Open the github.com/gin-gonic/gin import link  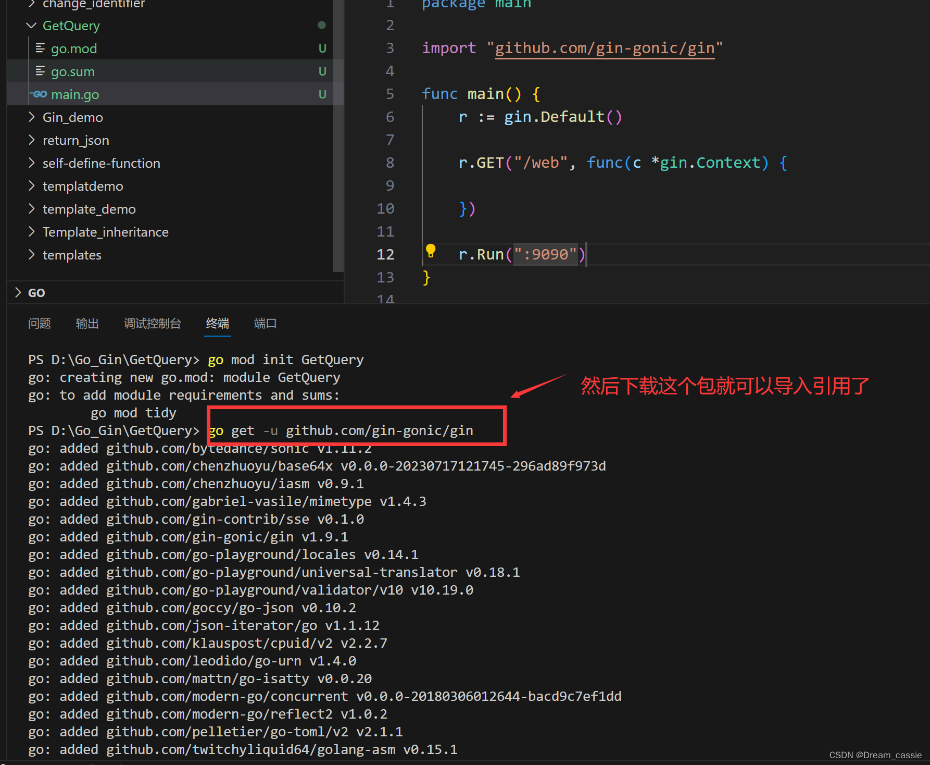604,48
